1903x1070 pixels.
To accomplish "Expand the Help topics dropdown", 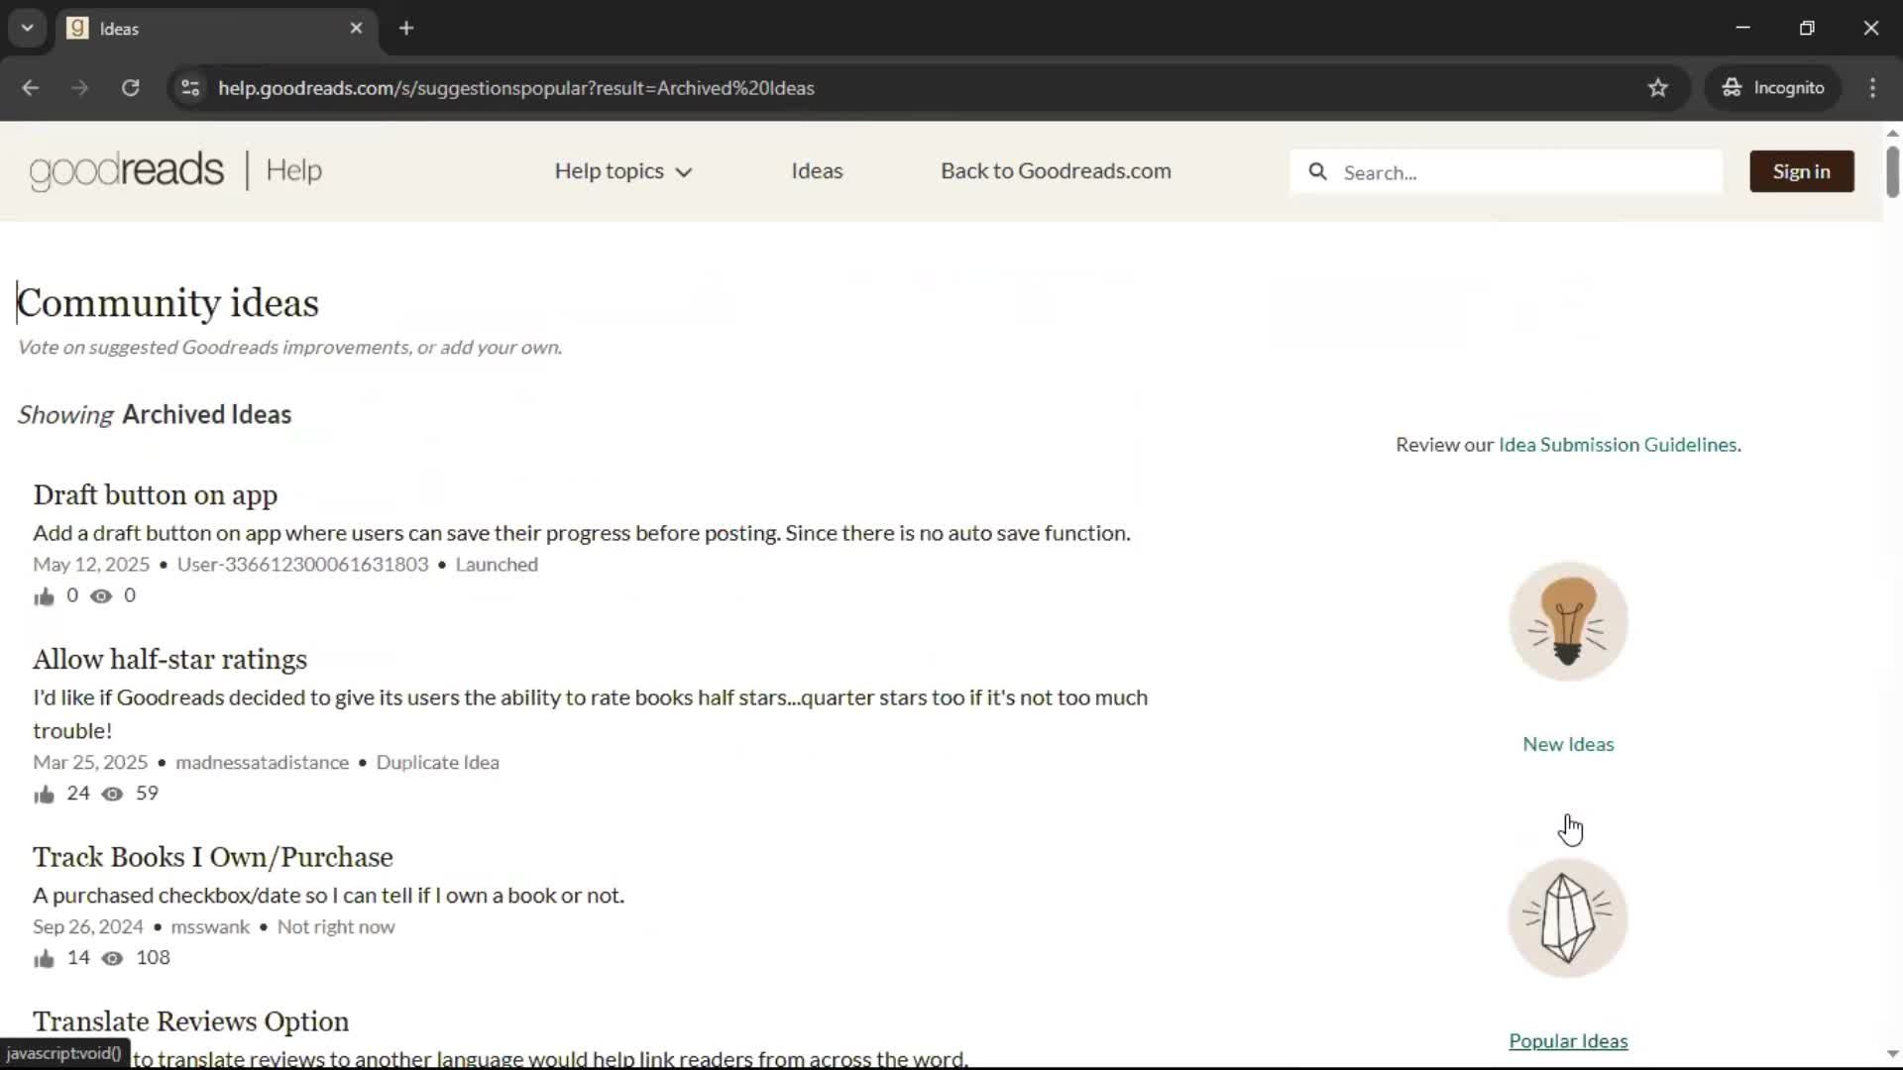I will [x=622, y=171].
